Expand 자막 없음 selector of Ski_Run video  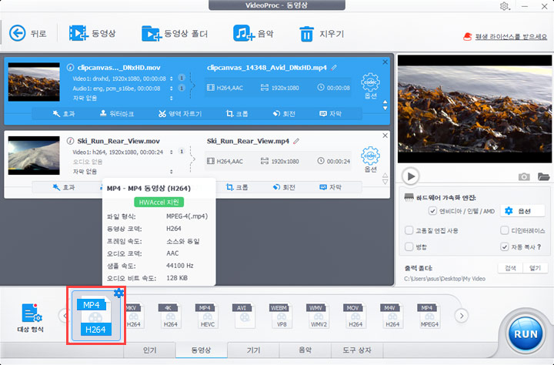172,172
